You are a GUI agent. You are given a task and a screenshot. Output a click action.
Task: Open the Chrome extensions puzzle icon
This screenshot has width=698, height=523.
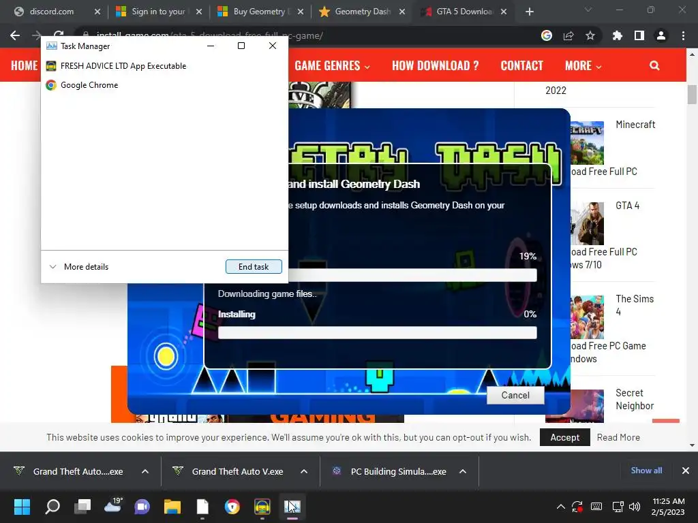618,35
